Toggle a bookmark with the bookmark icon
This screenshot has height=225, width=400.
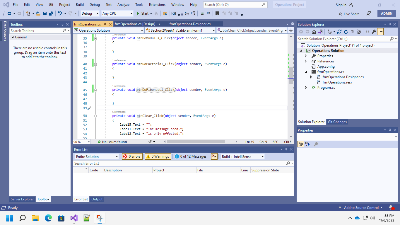pyautogui.click(x=217, y=13)
